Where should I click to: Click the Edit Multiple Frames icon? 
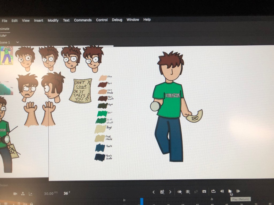(x=188, y=192)
